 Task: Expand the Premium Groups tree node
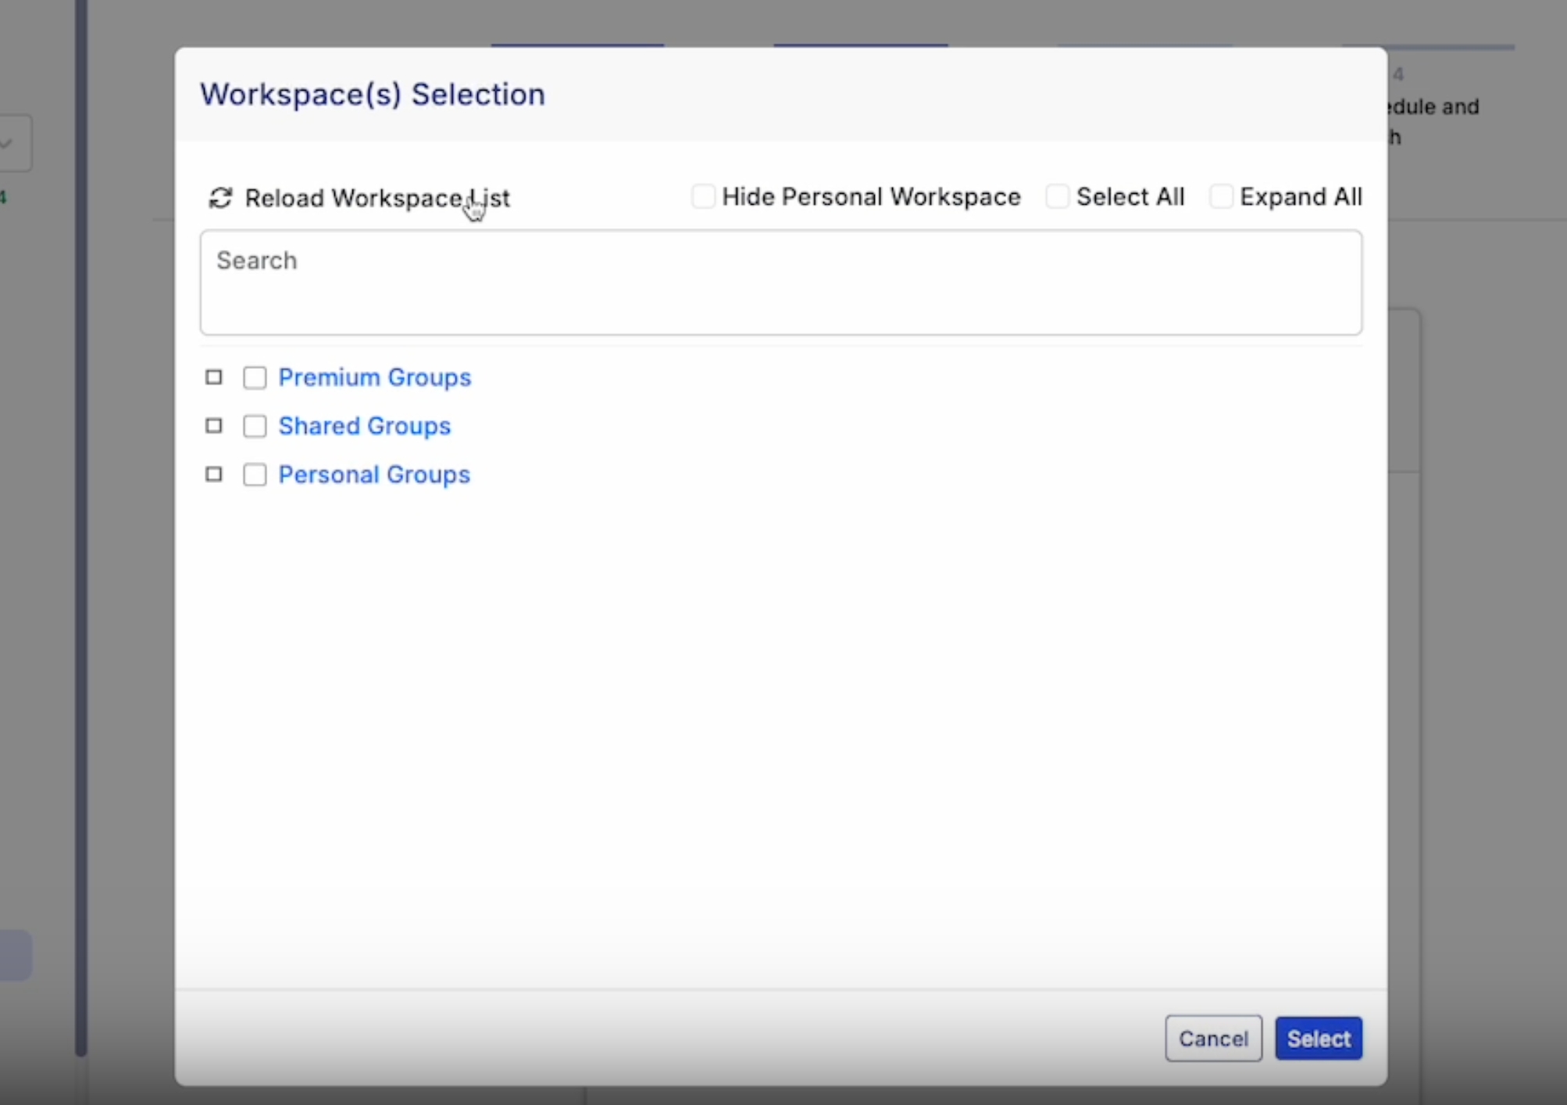click(x=214, y=378)
